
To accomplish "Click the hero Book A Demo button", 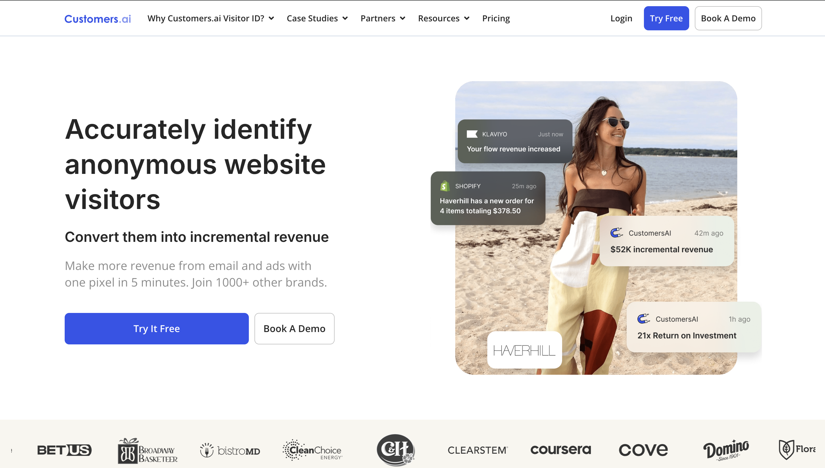I will (x=294, y=328).
